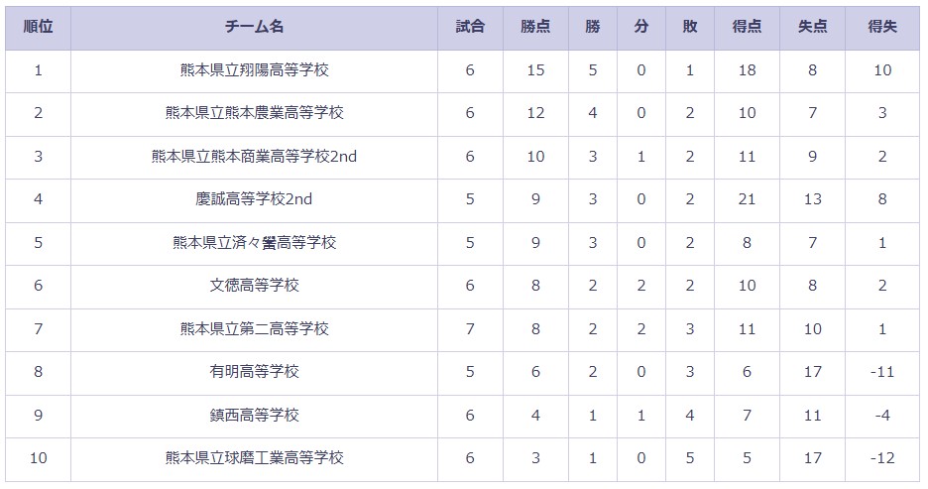
Task: Click the 順位 column header
Action: pos(38,27)
